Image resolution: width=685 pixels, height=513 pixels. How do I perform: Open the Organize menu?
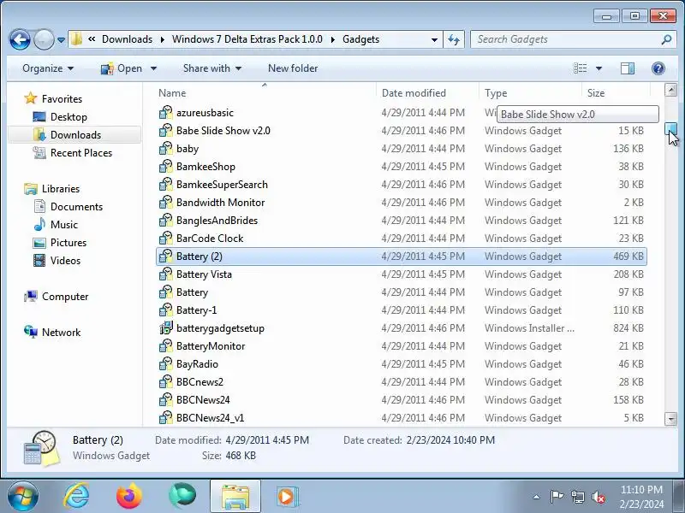48,68
